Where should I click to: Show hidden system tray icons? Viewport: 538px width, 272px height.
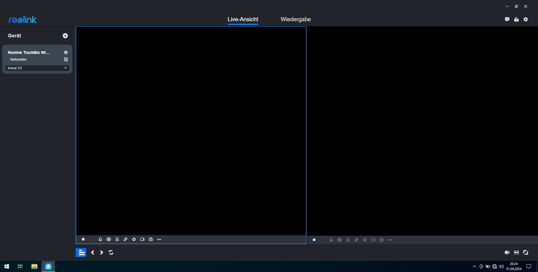pyautogui.click(x=474, y=266)
